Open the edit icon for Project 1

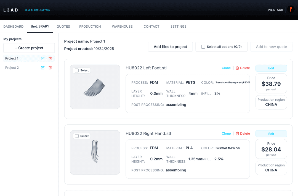coord(43,58)
